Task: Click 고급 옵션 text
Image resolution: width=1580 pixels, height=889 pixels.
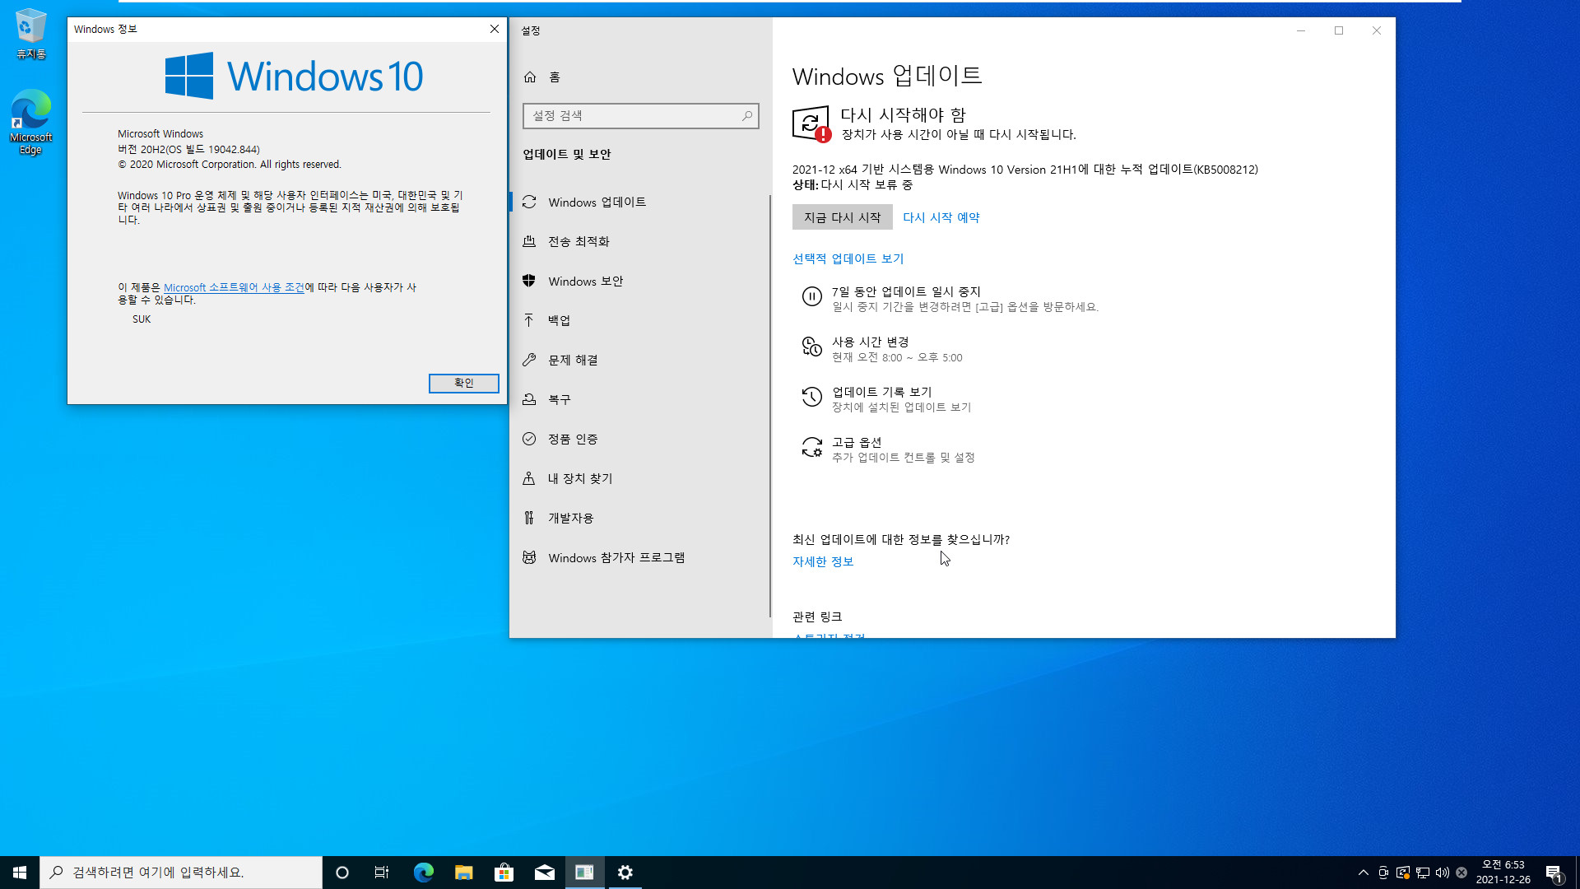Action: coord(857,442)
